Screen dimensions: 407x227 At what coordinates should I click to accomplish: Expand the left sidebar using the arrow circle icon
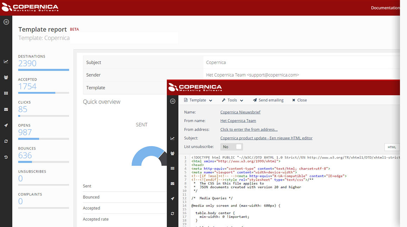pyautogui.click(x=6, y=22)
